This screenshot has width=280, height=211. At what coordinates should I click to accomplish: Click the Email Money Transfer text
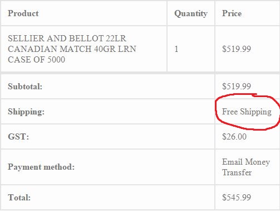[246, 167]
